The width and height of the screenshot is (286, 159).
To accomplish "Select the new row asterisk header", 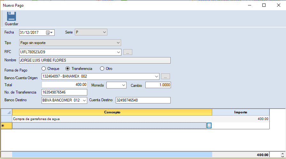I will (x=6, y=126).
